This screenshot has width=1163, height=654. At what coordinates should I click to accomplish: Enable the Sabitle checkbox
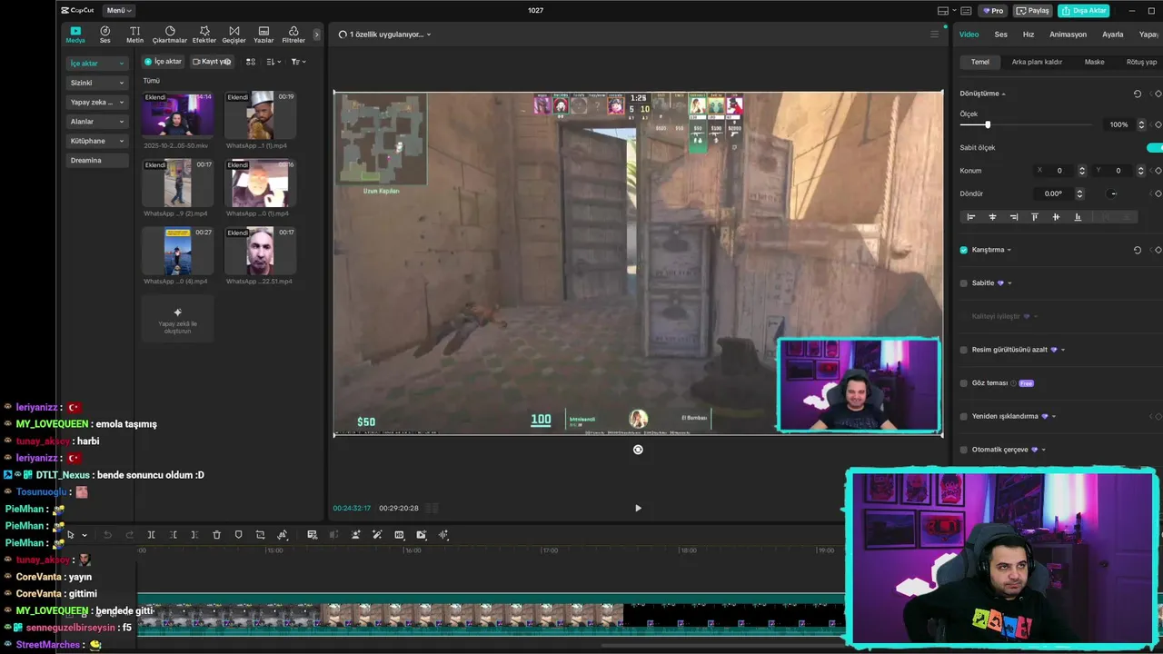click(964, 283)
